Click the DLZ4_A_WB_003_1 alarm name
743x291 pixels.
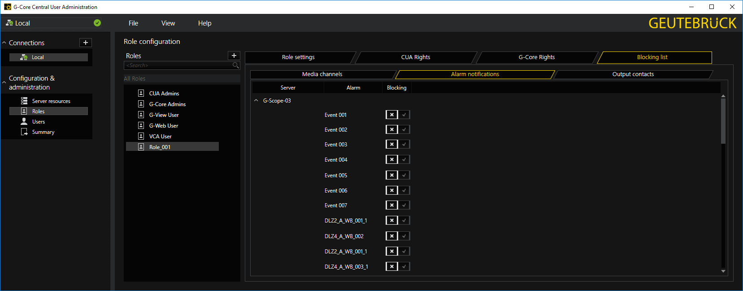346,267
